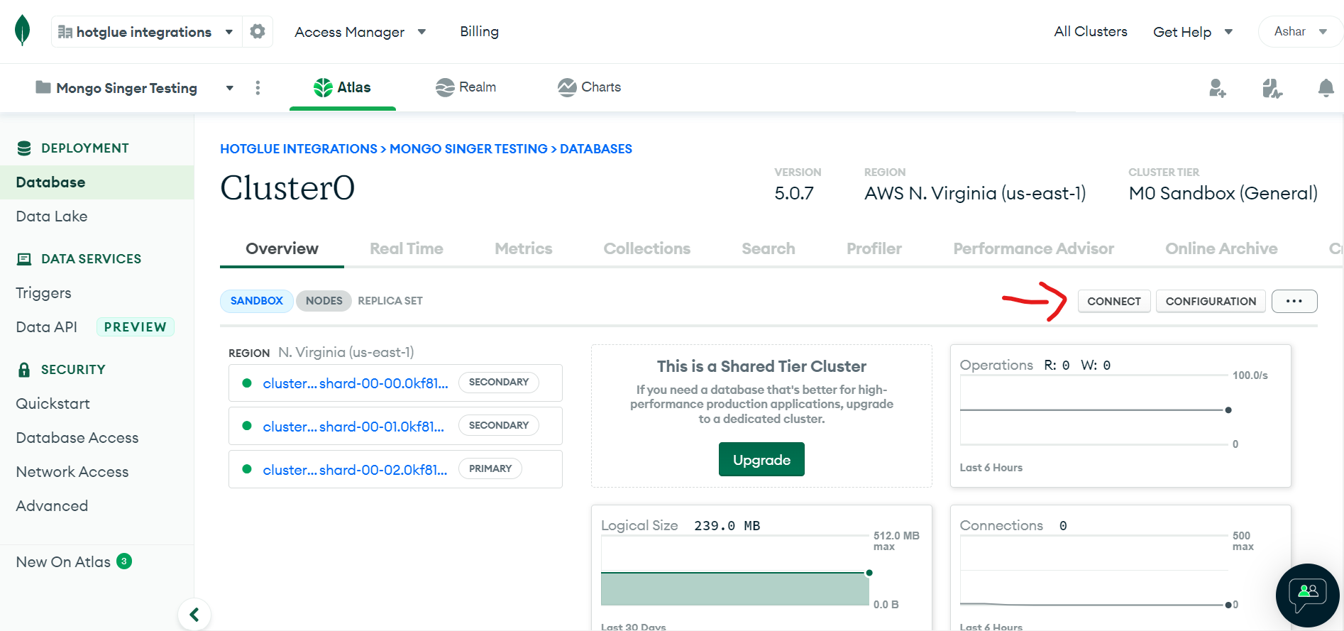Viewport: 1344px width, 631px height.
Task: Click the DATABASES breadcrumb
Action: tap(596, 148)
